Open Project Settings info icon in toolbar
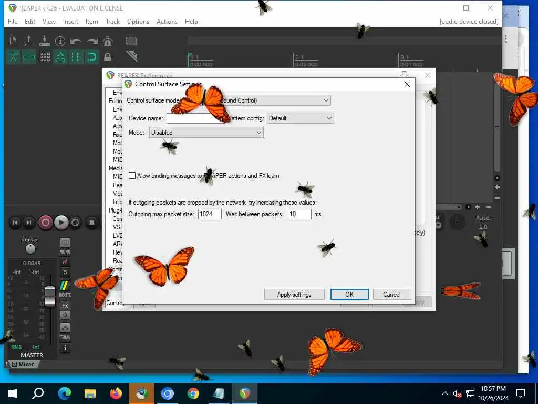This screenshot has width=538, height=404. pos(60,41)
